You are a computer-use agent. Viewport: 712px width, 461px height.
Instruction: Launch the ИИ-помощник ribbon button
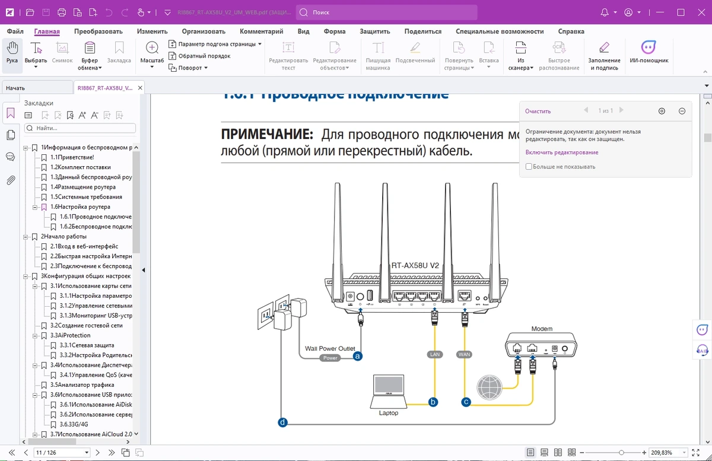click(649, 53)
